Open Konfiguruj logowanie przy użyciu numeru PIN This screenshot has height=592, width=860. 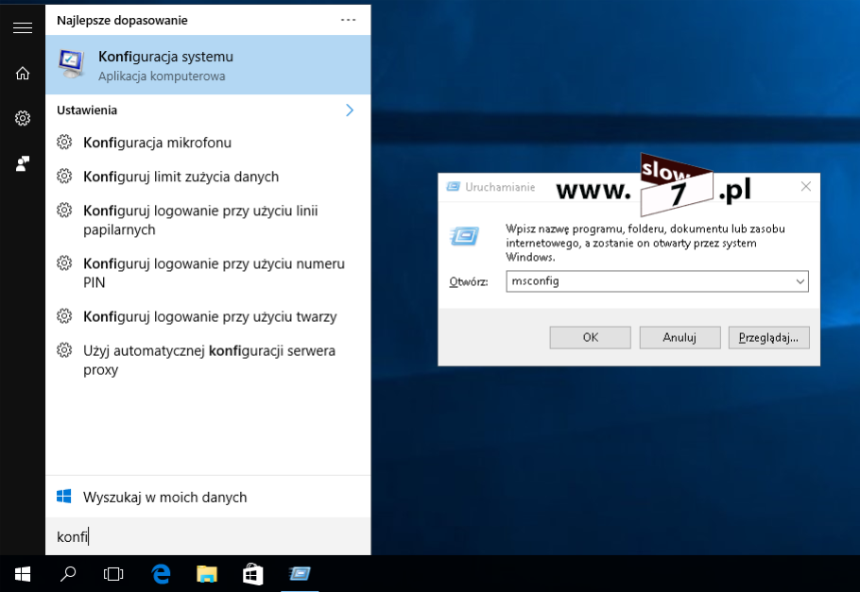[x=208, y=273]
